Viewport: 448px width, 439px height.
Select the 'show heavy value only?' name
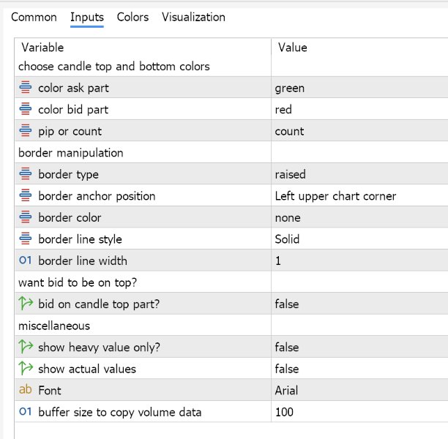tap(99, 348)
